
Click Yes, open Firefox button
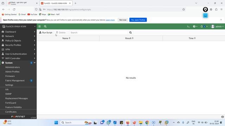pyautogui.click(x=138, y=20)
